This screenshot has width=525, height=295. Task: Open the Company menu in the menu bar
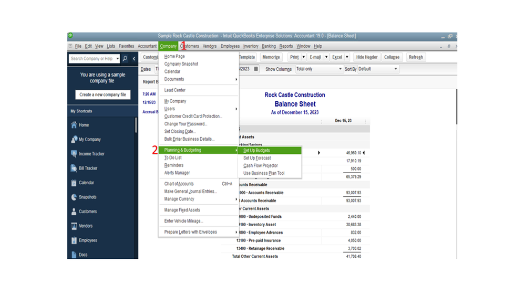point(168,46)
